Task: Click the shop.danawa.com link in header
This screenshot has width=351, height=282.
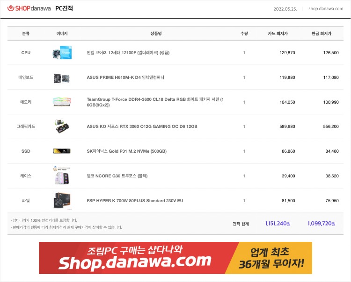Action: coord(326,9)
